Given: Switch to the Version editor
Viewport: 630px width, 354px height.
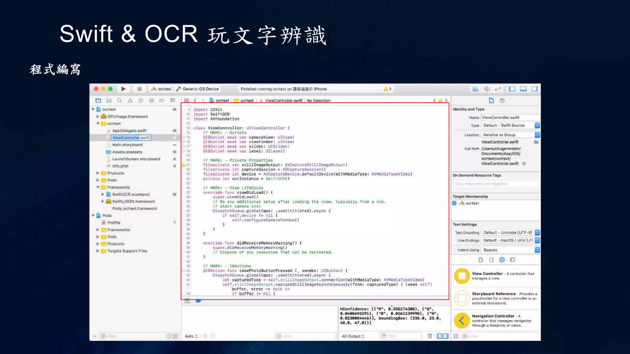Looking at the screenshot, I should coord(498,89).
